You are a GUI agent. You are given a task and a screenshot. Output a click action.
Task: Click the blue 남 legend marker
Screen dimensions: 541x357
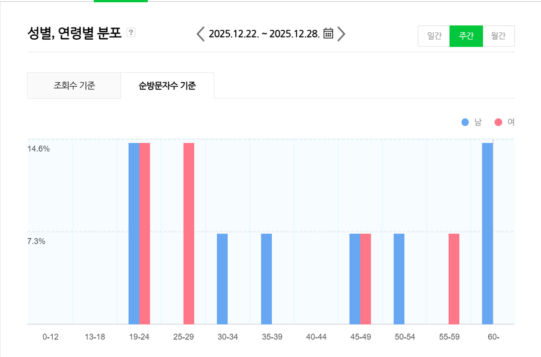pyautogui.click(x=464, y=122)
